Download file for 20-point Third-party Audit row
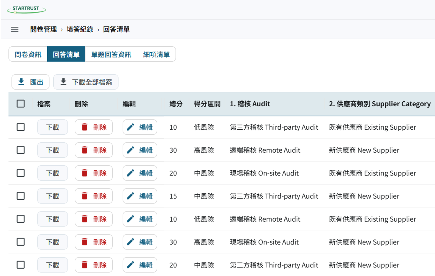 [52, 265]
